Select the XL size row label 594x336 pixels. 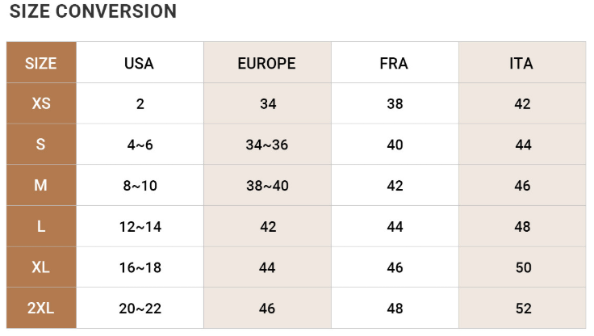tap(41, 267)
